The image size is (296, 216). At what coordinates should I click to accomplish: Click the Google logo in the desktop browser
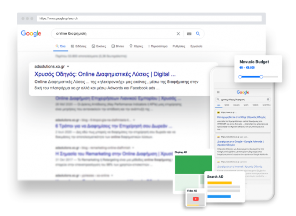31,34
